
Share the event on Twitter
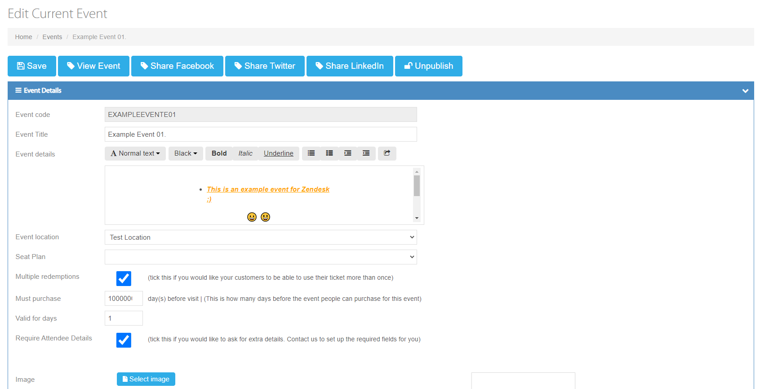265,66
